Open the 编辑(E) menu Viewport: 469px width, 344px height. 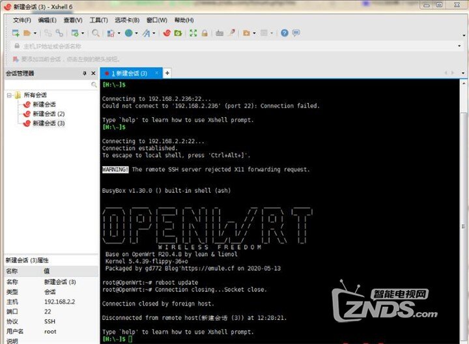click(x=48, y=20)
